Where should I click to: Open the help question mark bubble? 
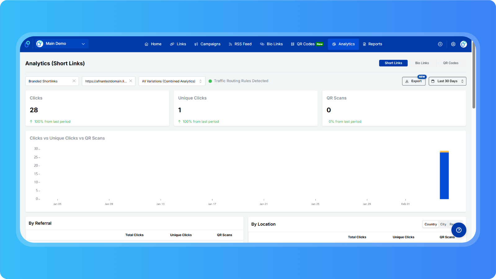pos(458,230)
